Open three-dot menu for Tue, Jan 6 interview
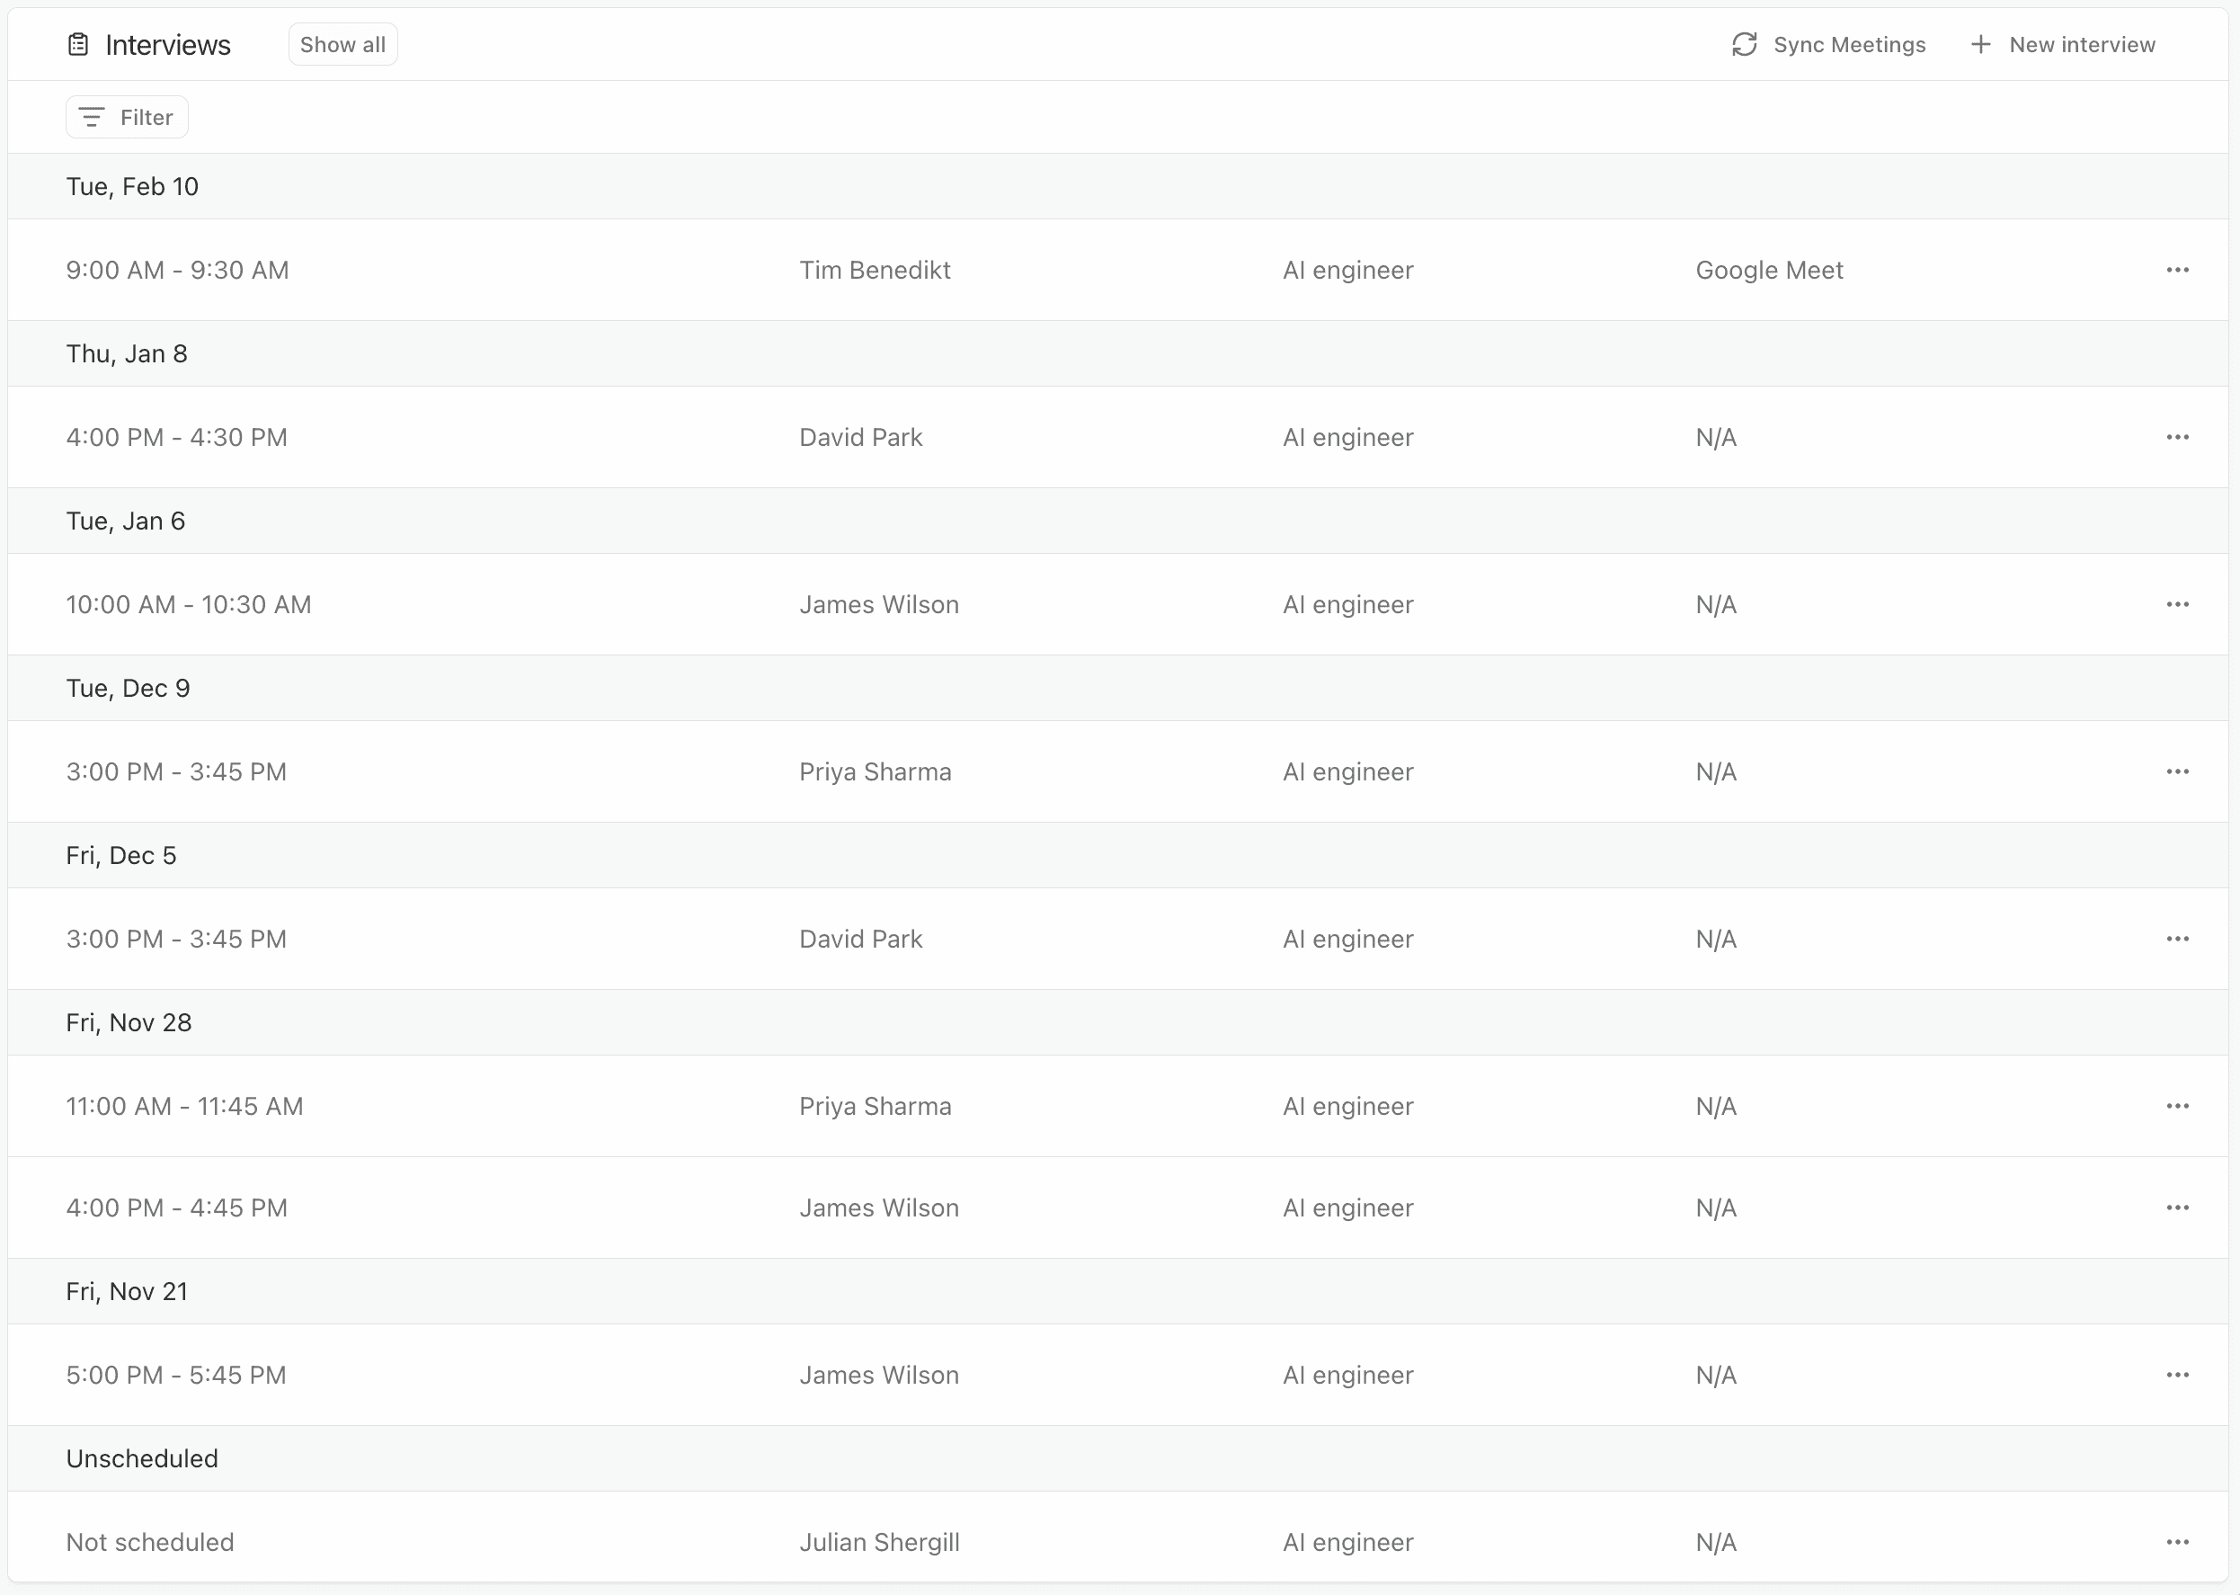The width and height of the screenshot is (2240, 1595). click(x=2177, y=604)
